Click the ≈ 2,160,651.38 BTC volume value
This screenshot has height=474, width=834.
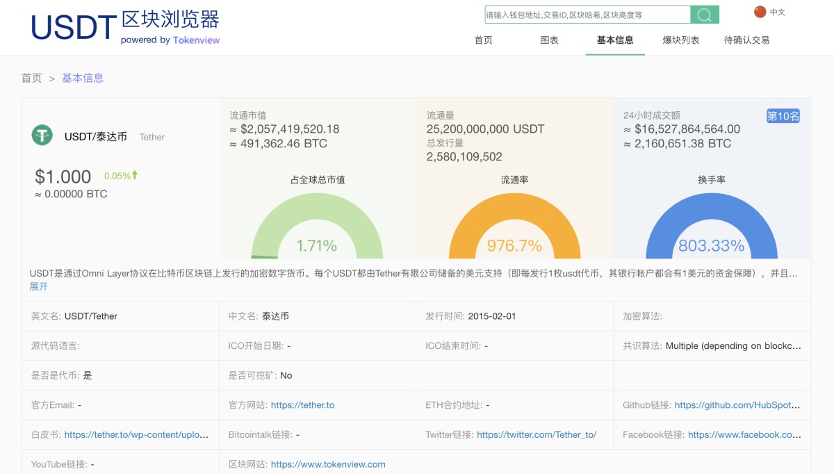(678, 144)
